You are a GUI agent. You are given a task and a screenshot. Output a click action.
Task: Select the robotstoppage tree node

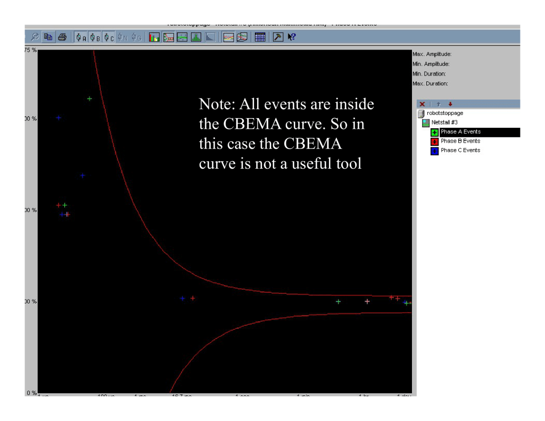(444, 113)
